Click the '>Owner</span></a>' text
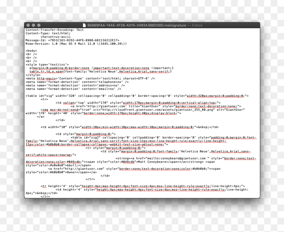 [x=81, y=172]
